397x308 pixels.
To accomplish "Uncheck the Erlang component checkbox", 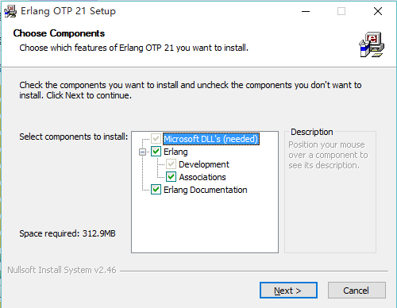I will click(x=156, y=152).
